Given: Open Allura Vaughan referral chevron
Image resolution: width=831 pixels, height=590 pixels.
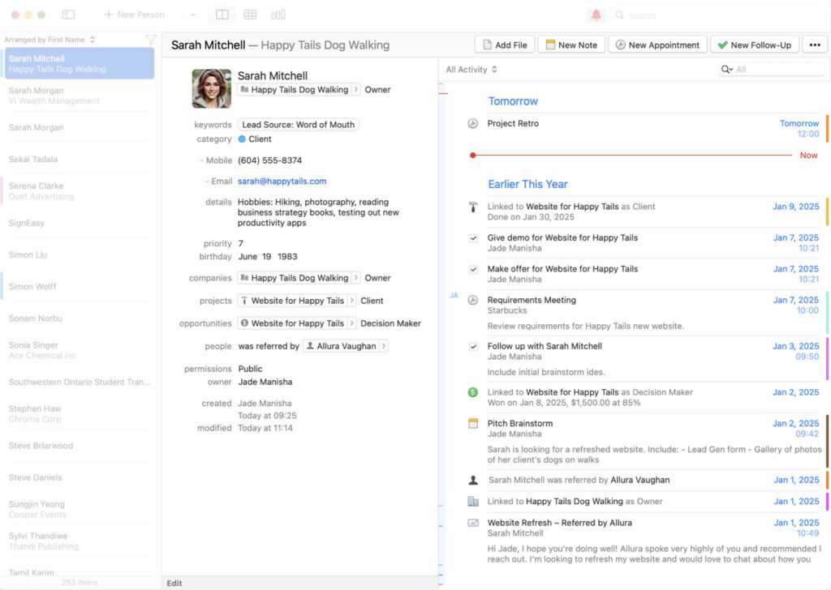Looking at the screenshot, I should 384,346.
